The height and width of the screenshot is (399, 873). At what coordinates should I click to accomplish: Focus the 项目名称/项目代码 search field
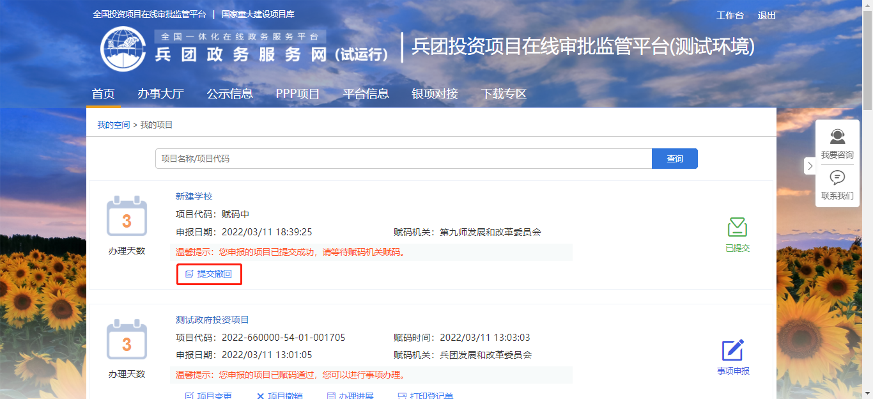[403, 159]
